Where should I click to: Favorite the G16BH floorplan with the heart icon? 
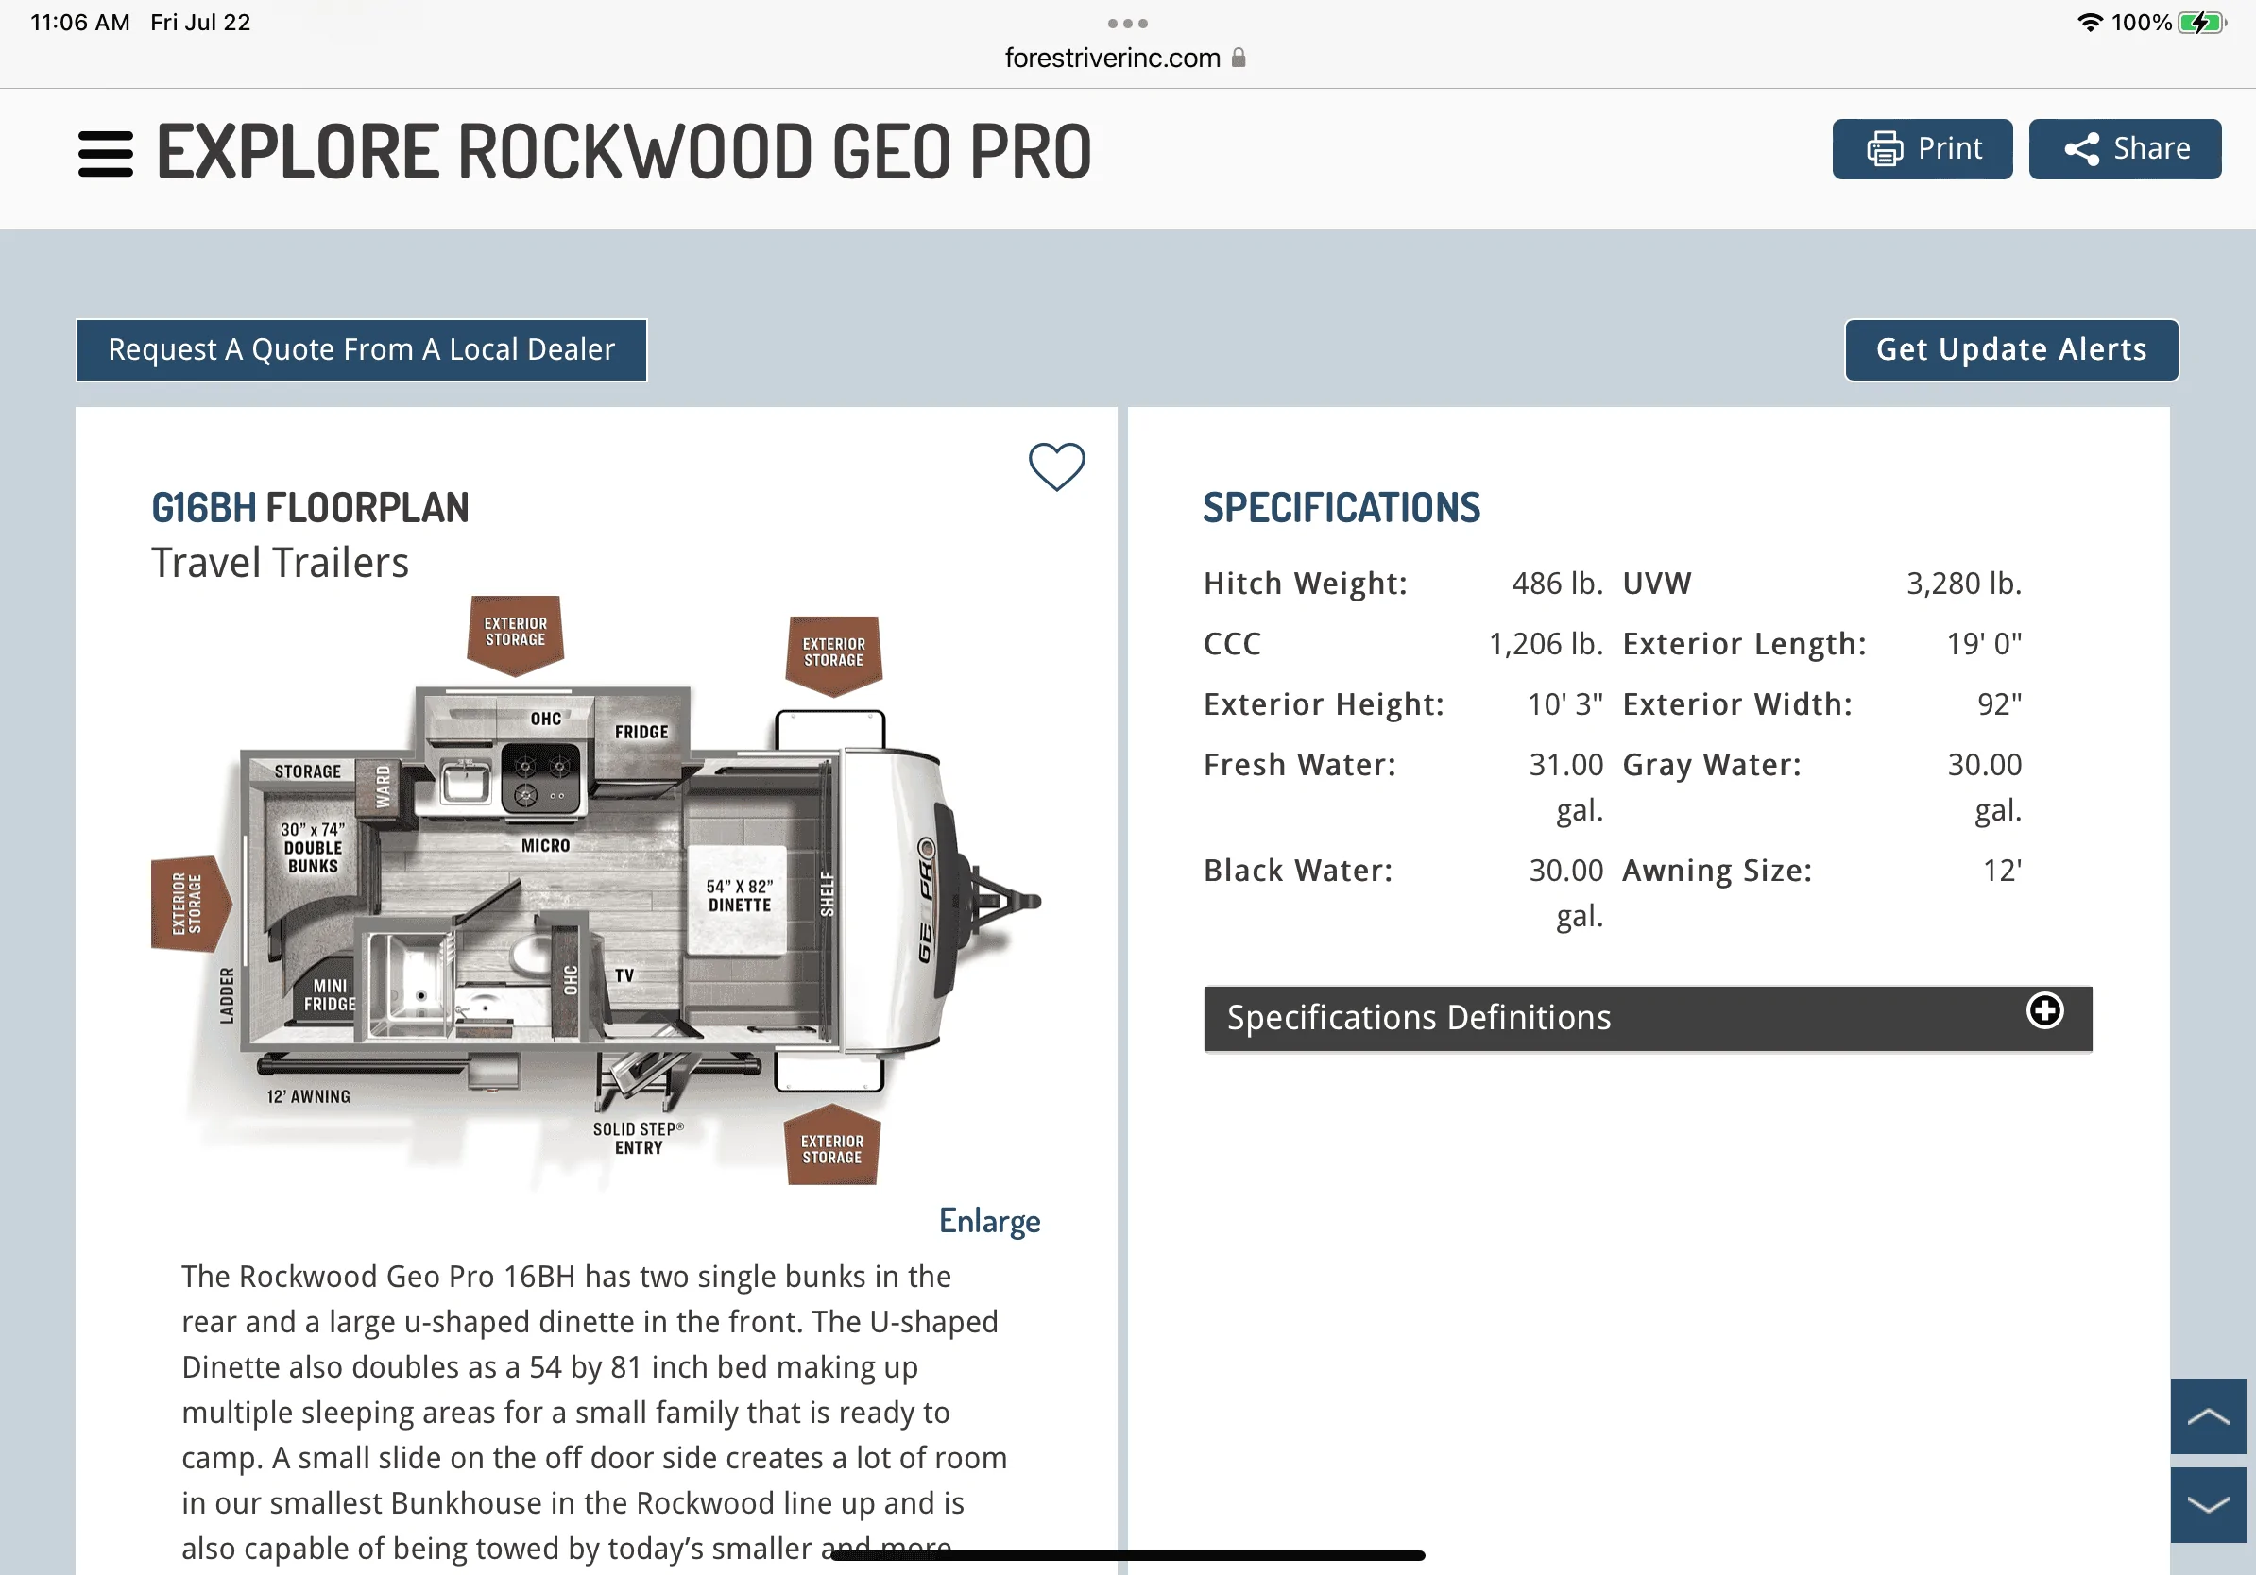[1056, 466]
